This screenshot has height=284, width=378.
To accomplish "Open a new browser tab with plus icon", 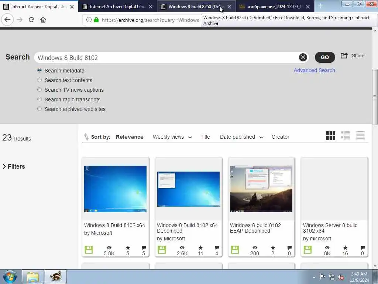I will tap(320, 6).
